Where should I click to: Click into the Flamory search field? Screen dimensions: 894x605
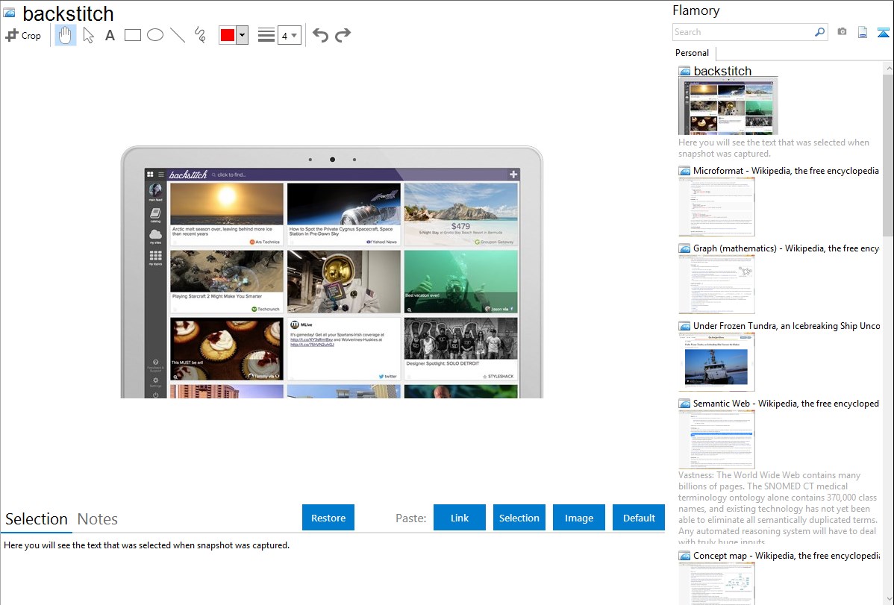coord(743,32)
